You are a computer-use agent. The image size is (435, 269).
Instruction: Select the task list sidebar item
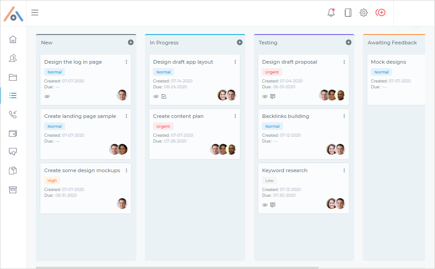(13, 95)
